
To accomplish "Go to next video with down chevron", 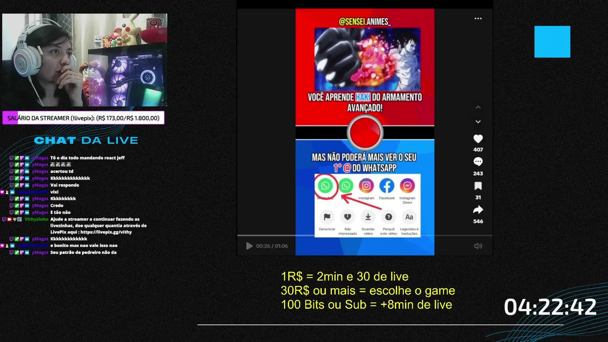I will [x=478, y=122].
